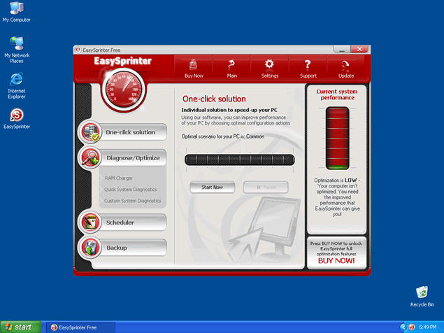Open the Buy Now shopping bag icon
444x333 pixels.
194,67
